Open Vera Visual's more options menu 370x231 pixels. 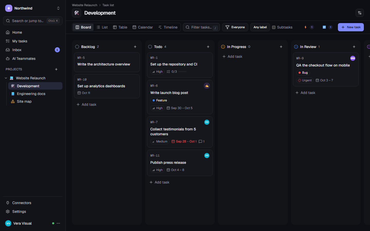pos(58,223)
